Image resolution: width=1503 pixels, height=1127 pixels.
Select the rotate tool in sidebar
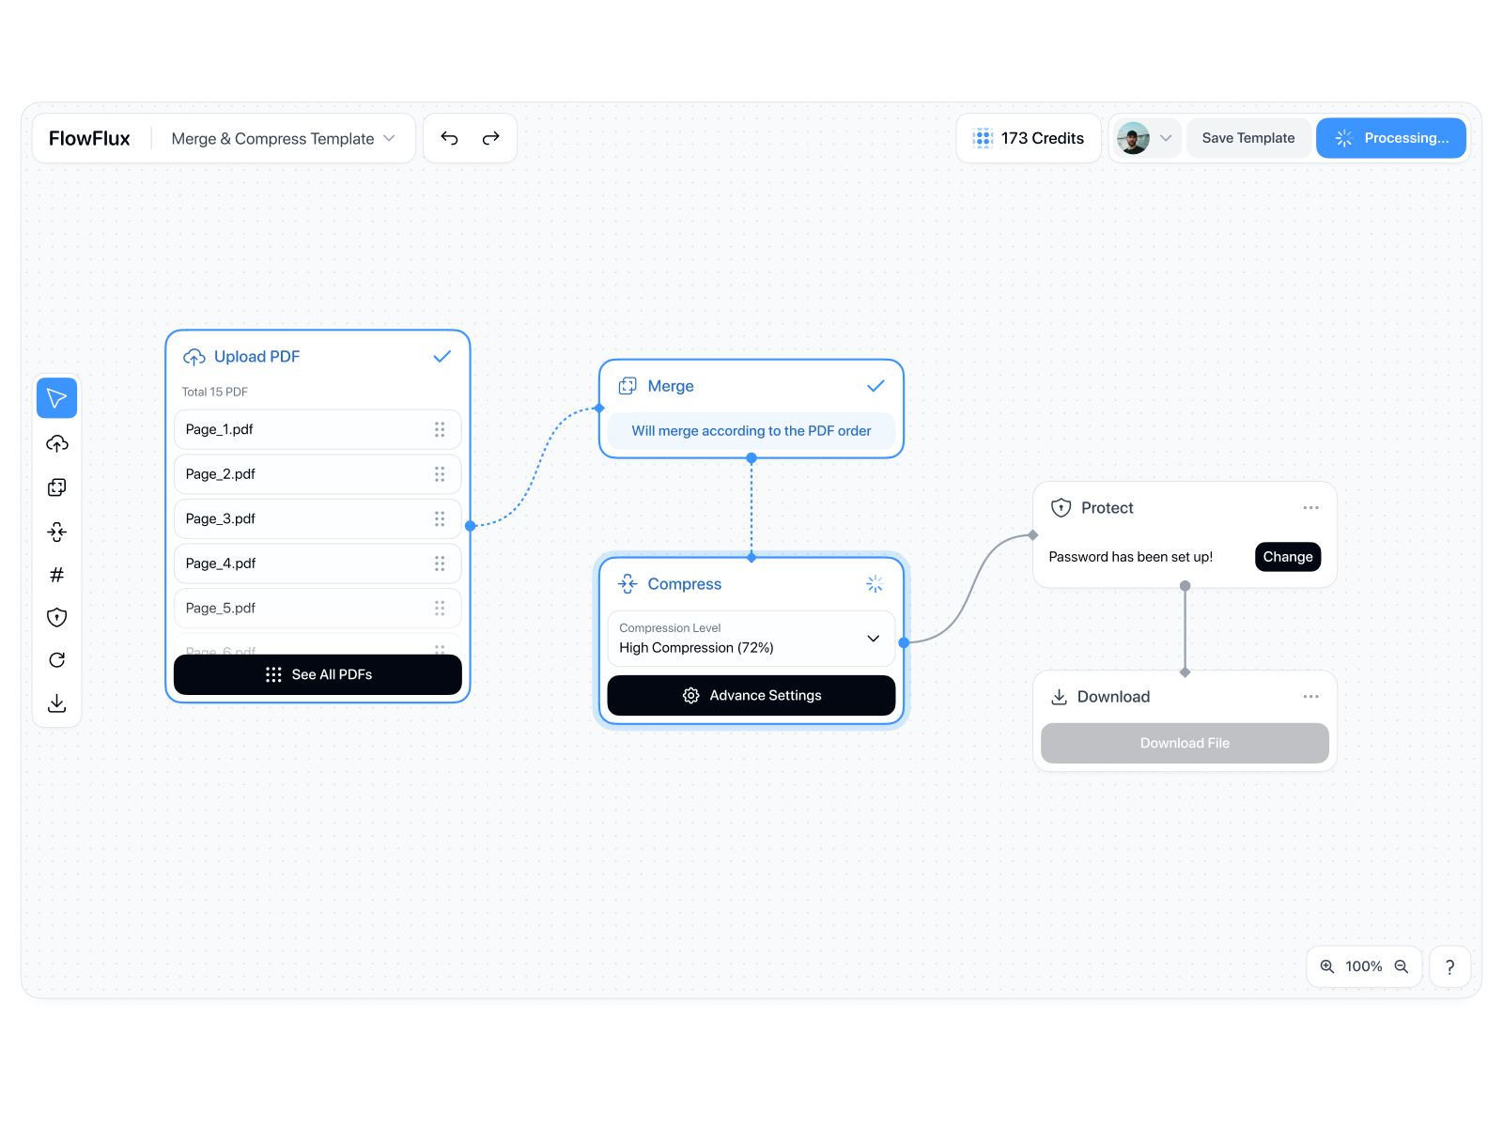[56, 660]
